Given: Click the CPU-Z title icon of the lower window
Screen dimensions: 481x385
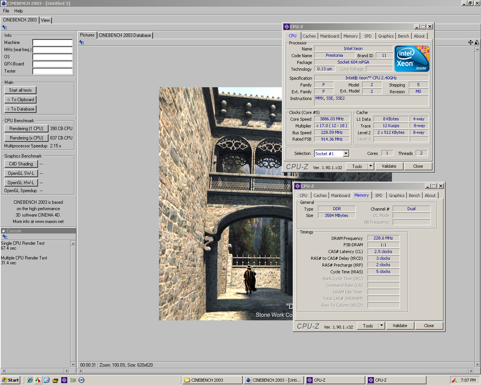Looking at the screenshot, I should coord(298,186).
